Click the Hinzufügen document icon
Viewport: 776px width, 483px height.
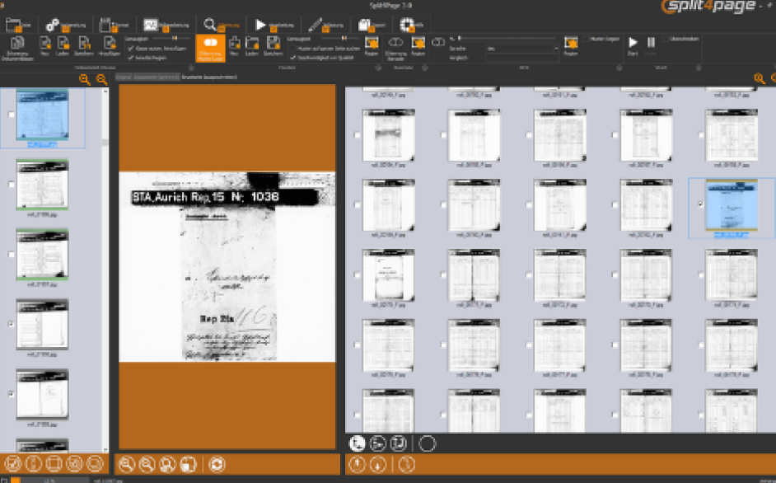click(110, 45)
